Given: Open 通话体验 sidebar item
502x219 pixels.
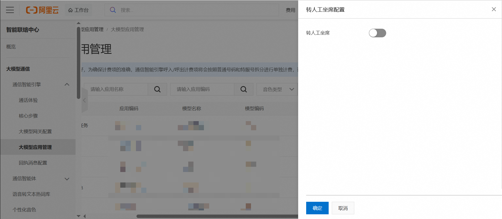Looking at the screenshot, I should 28,100.
